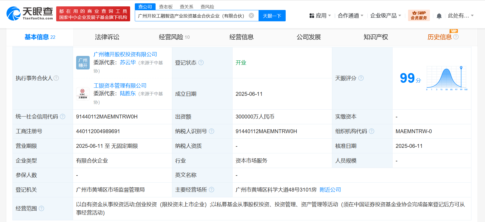Click help icon next to 主要经营场所
Image resolution: width=485 pixels, height=222 pixels.
(x=211, y=190)
